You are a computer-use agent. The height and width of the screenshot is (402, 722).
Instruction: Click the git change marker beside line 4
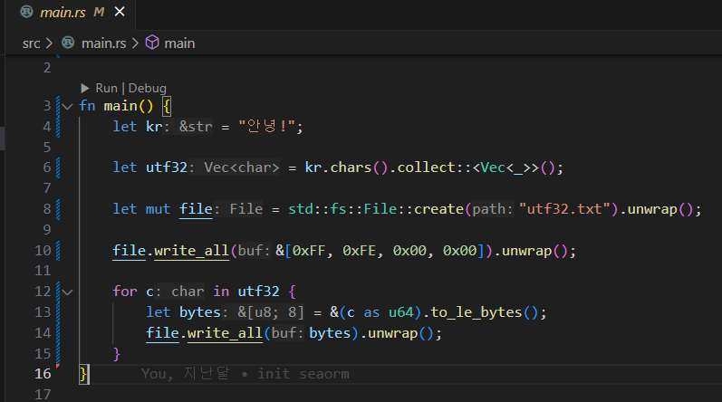click(x=59, y=126)
